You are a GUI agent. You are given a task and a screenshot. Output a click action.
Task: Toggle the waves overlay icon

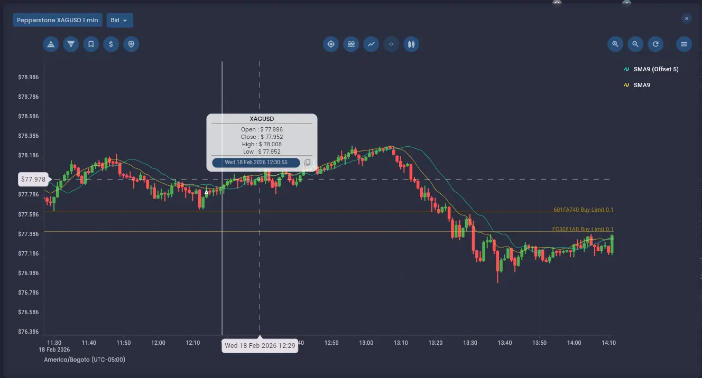coord(351,44)
